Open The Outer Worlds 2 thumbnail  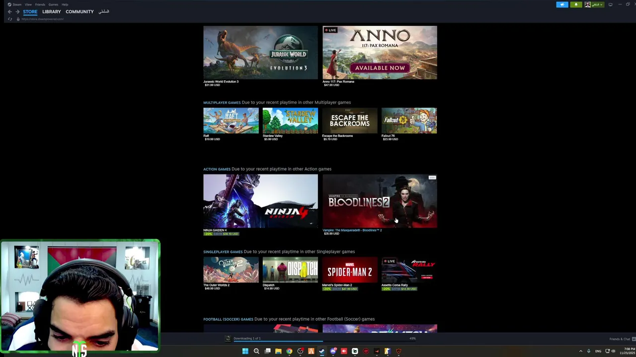(x=231, y=270)
